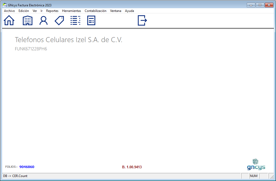
Task: Open the Ver menu
Action: pos(35,11)
